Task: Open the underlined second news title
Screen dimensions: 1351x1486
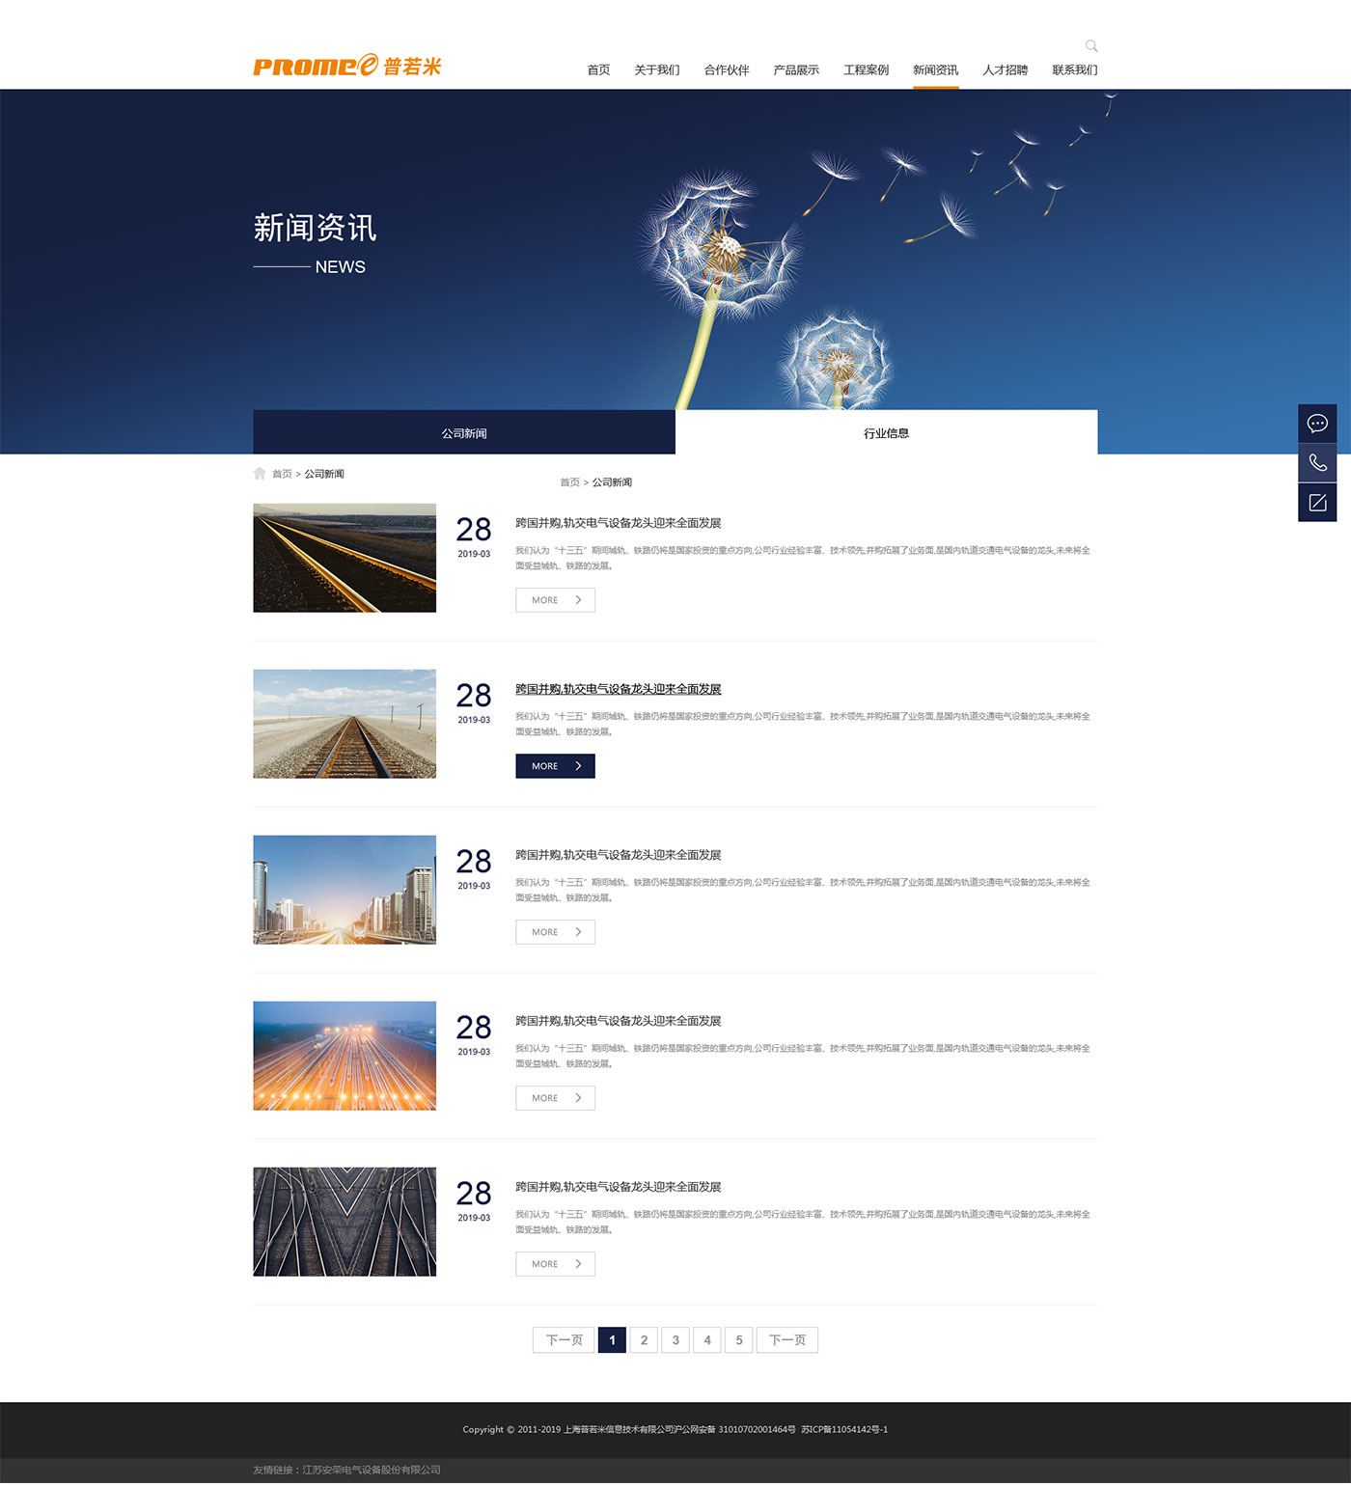Action: click(618, 689)
